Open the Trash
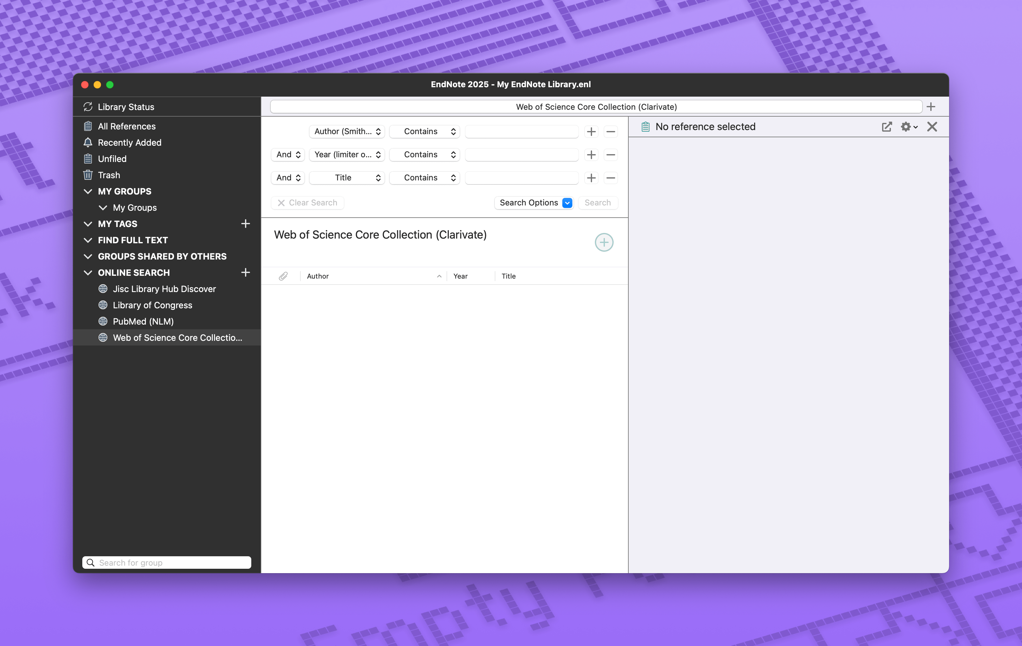This screenshot has width=1022, height=646. point(110,175)
